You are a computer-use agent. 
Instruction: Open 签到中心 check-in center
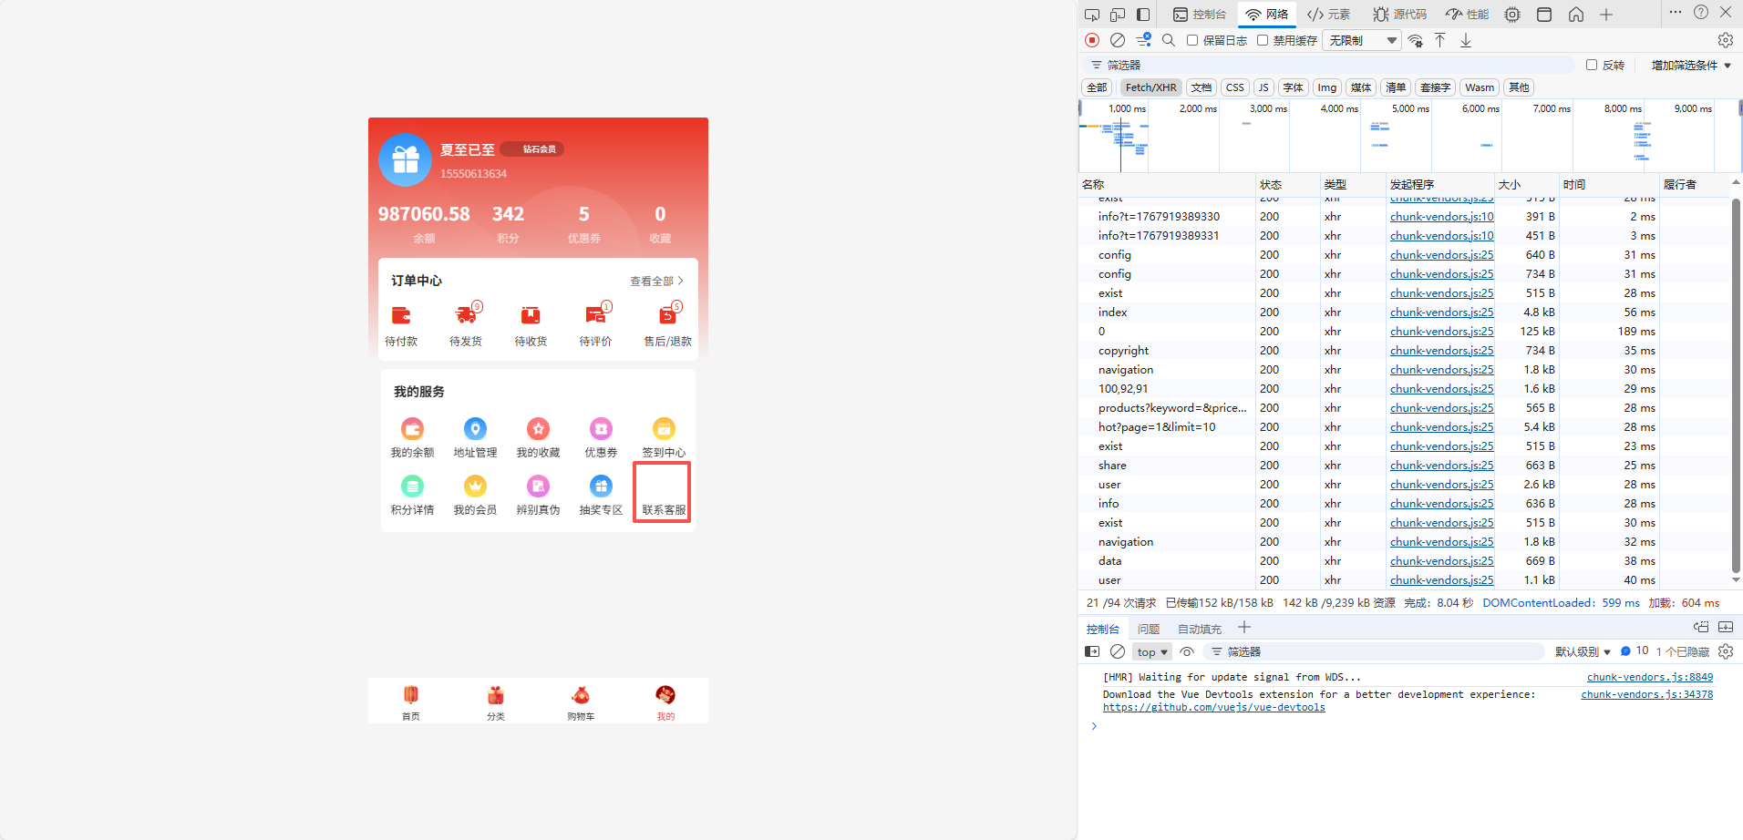point(664,438)
